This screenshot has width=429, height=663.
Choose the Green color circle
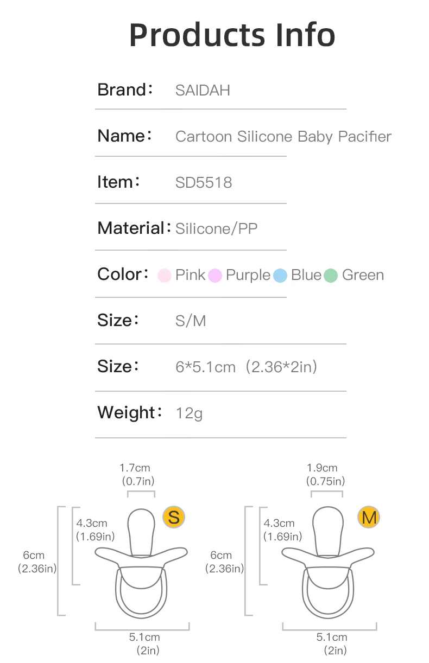(331, 276)
